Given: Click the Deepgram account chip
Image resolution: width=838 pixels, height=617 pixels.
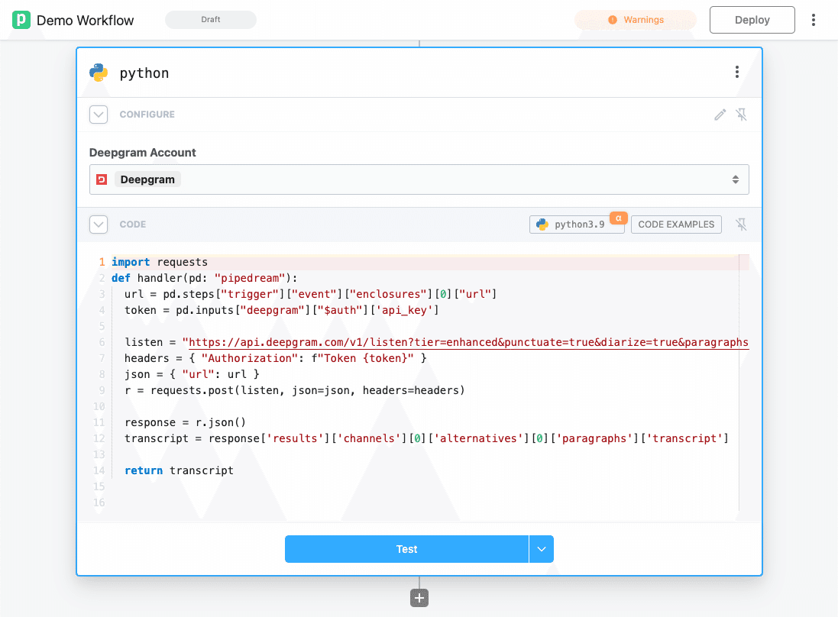Looking at the screenshot, I should 147,179.
